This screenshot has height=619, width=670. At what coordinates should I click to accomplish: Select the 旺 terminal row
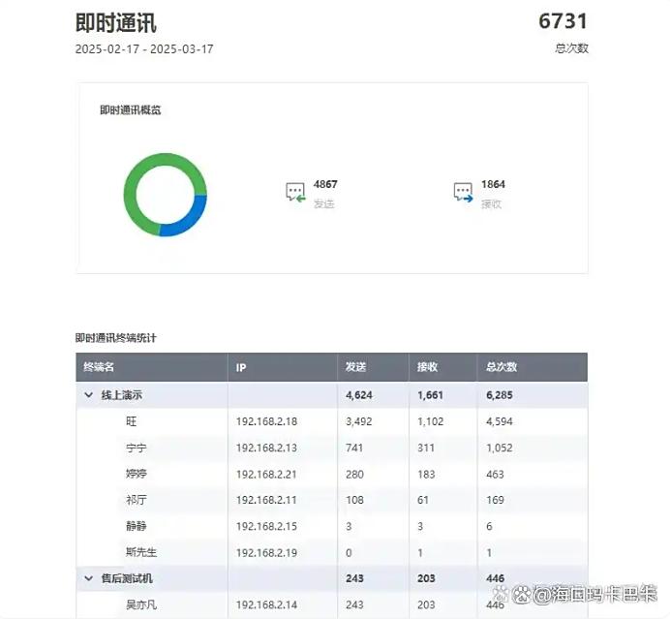click(132, 421)
